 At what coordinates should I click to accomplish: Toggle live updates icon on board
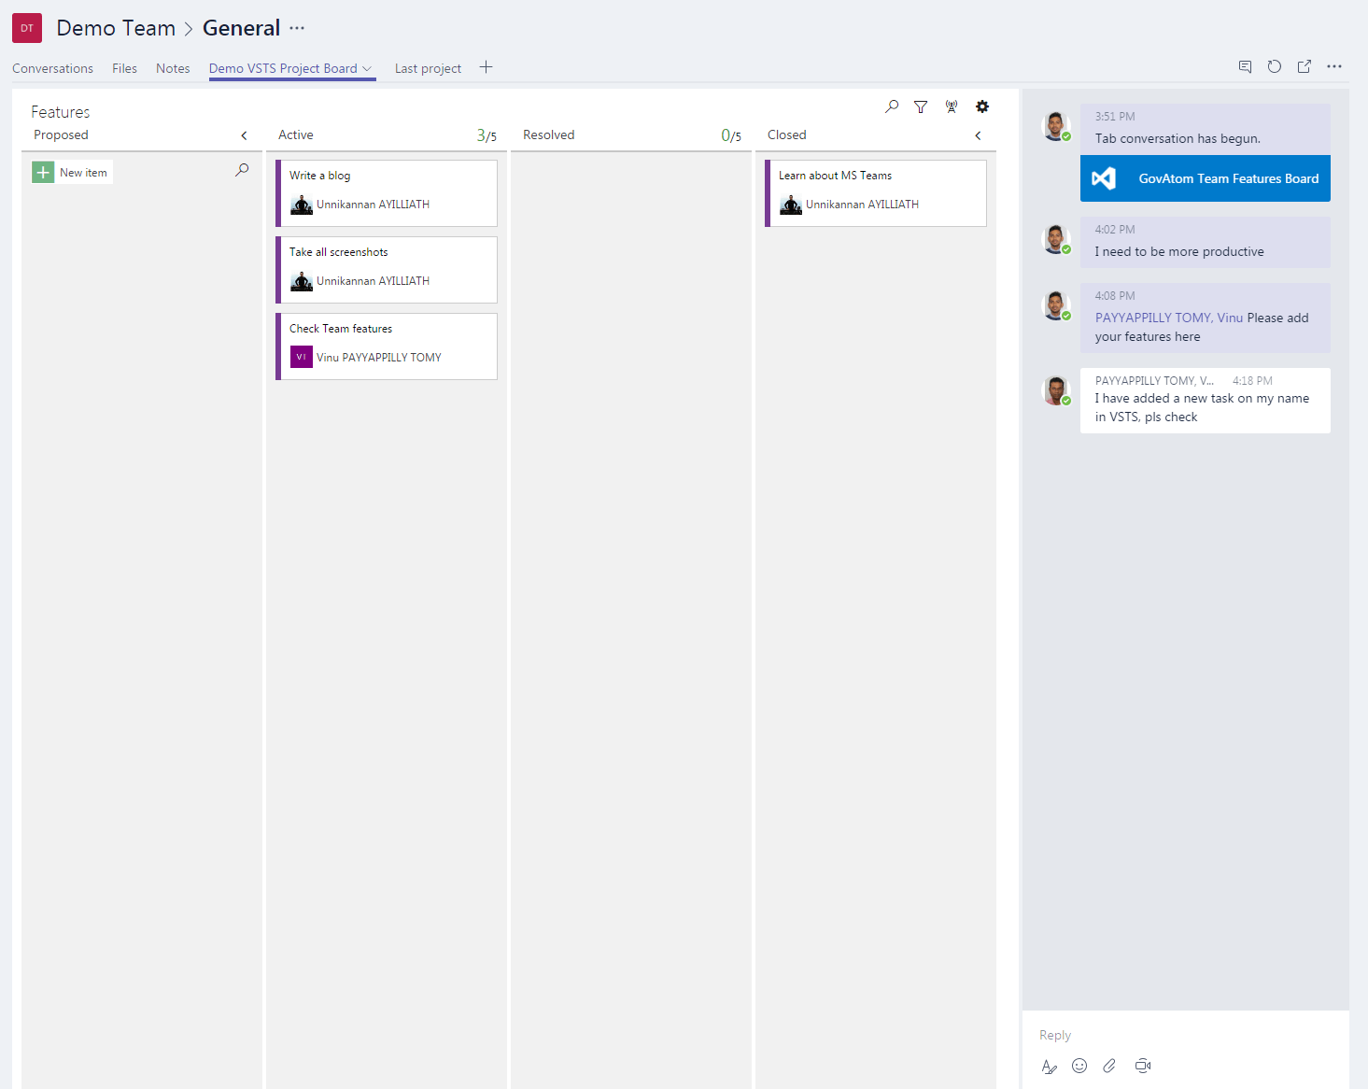pyautogui.click(x=951, y=106)
